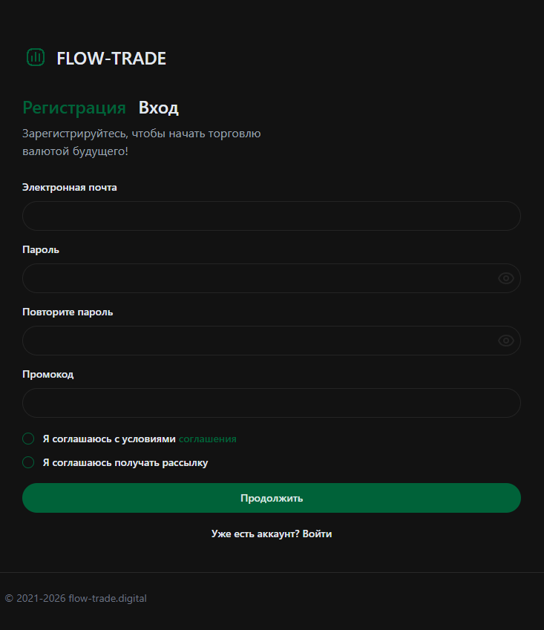This screenshot has height=630, width=544.
Task: Focus the Электронная почта input field
Action: pos(271,216)
